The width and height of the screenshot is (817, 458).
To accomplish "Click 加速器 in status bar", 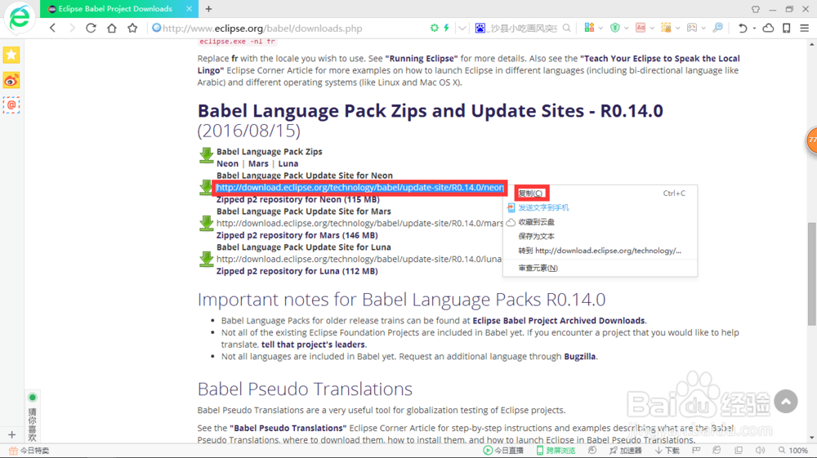I will point(626,450).
